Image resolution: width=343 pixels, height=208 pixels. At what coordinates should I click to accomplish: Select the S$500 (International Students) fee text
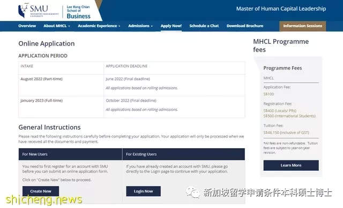click(289, 116)
